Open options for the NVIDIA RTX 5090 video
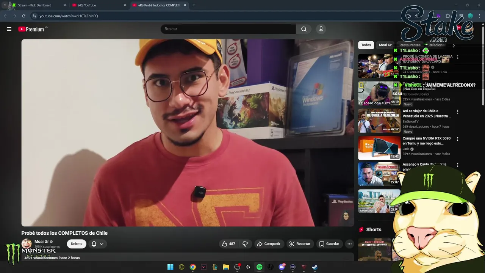The height and width of the screenshot is (273, 485). [x=457, y=139]
